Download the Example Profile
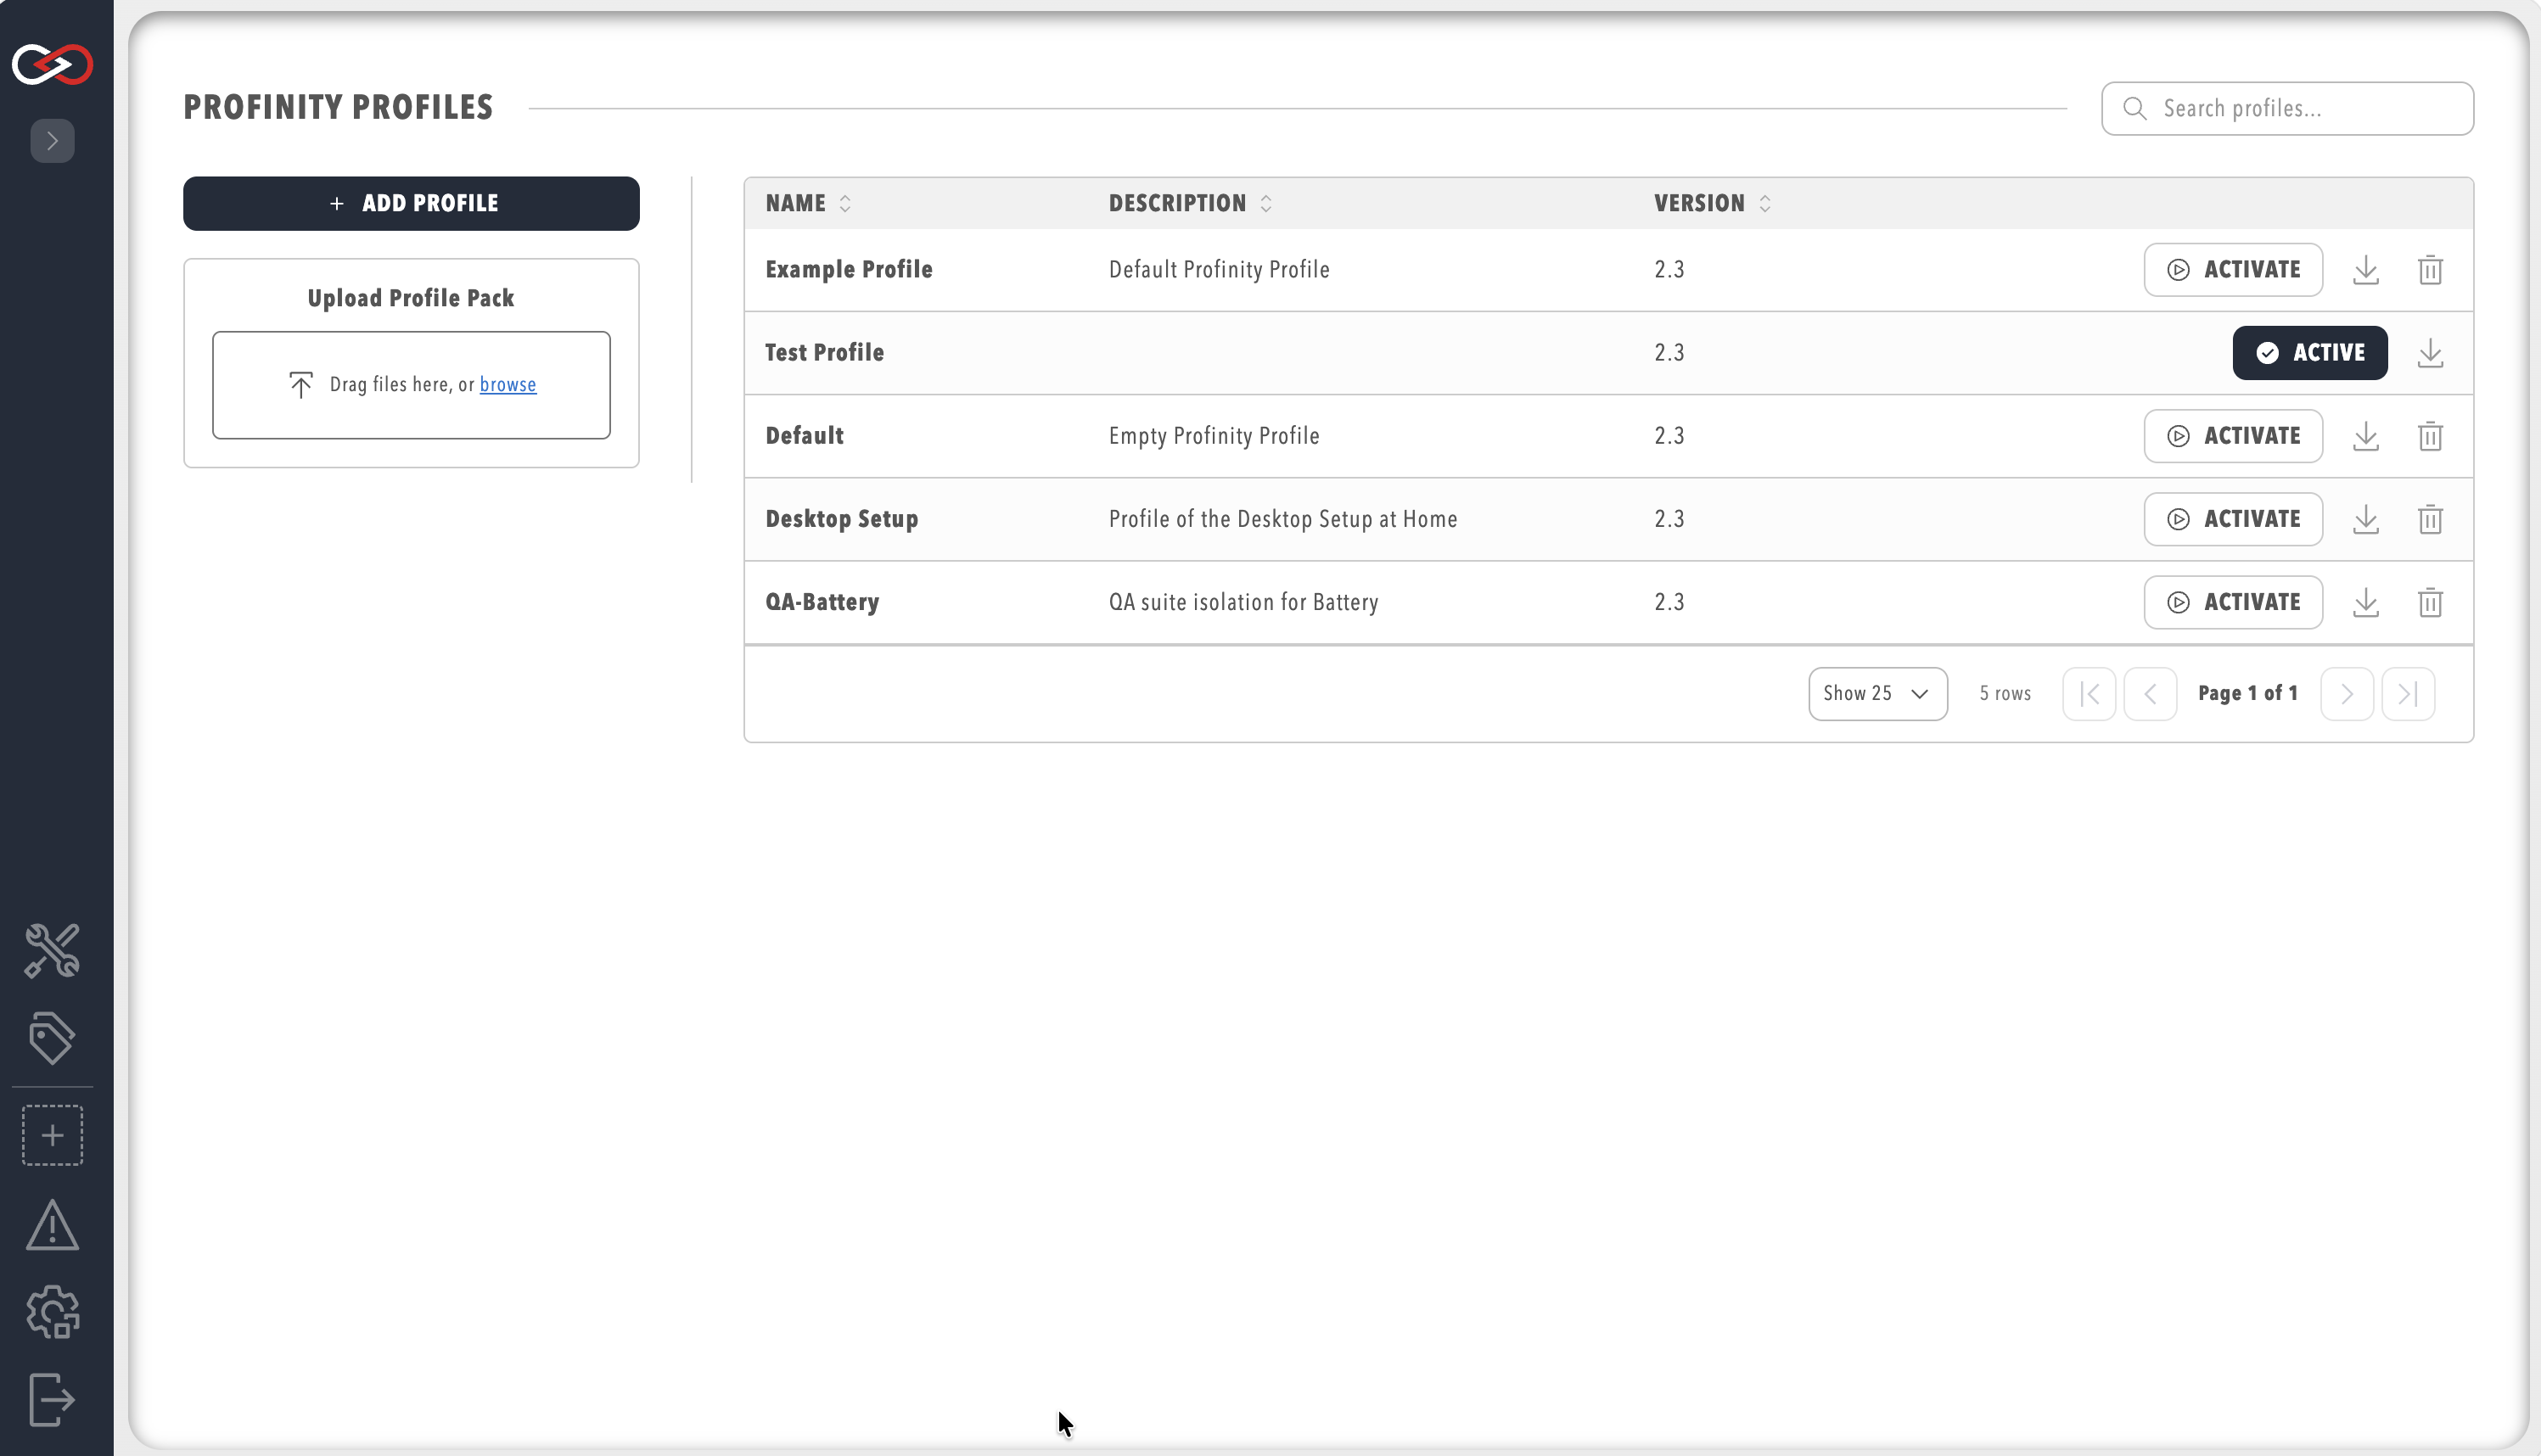2541x1456 pixels. (x=2365, y=270)
